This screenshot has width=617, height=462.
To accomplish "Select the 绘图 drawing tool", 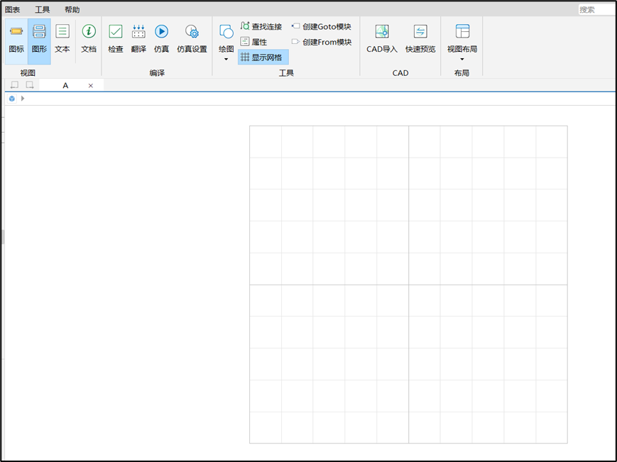I will [226, 38].
